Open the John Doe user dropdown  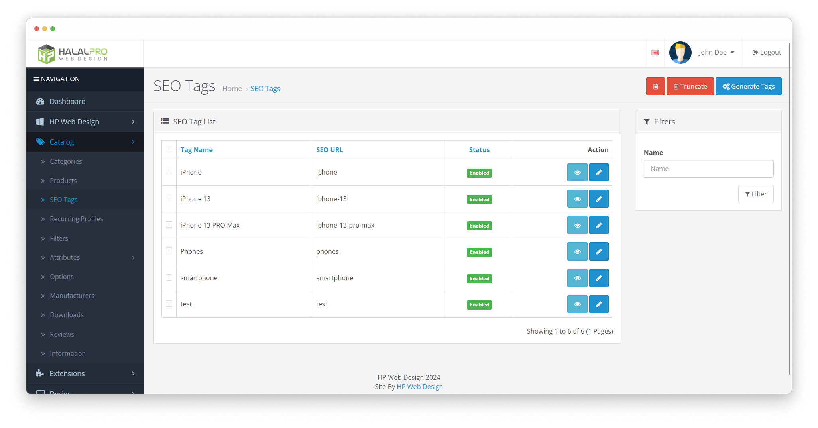[x=716, y=53]
